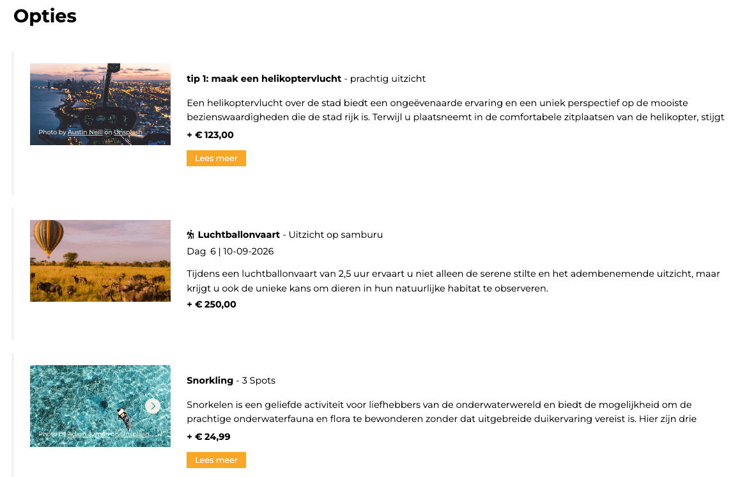
Task: Click the Unsplash link on the snorkeling photo
Action: [x=134, y=434]
